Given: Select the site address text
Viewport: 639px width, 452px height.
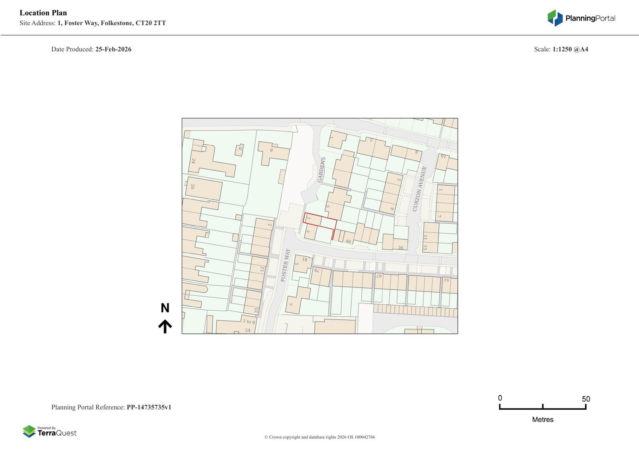Looking at the screenshot, I should click(111, 23).
